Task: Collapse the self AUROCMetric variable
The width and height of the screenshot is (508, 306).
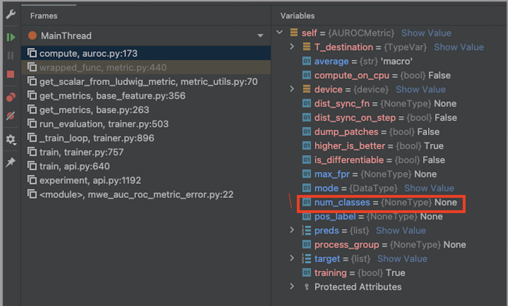Action: pos(279,33)
